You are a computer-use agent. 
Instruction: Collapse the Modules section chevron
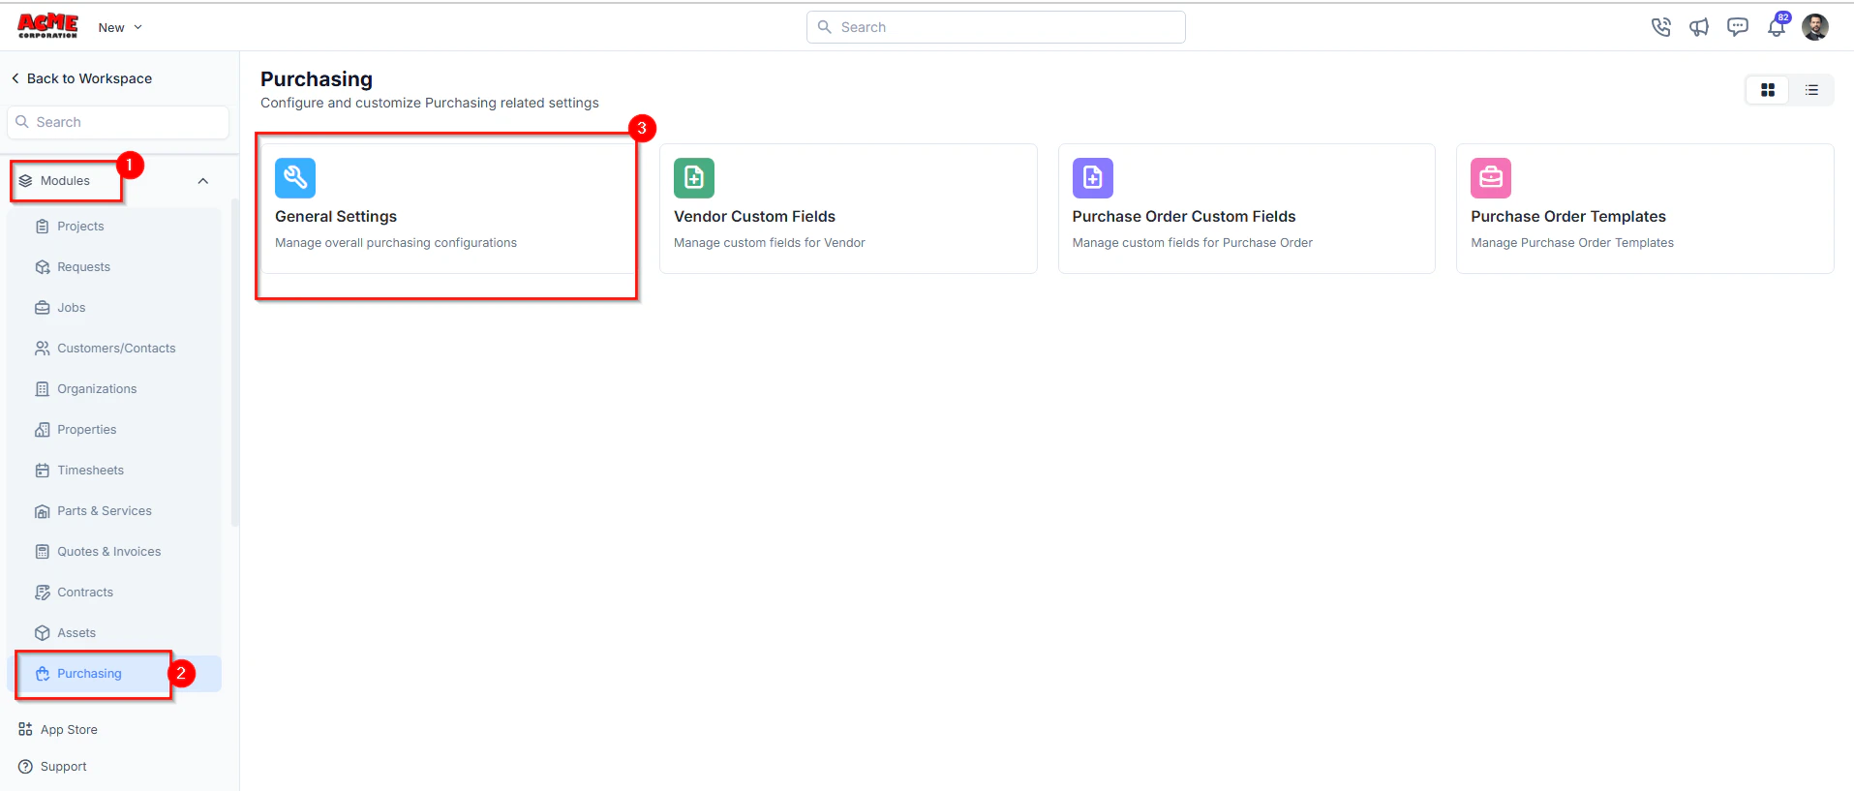coord(203,181)
